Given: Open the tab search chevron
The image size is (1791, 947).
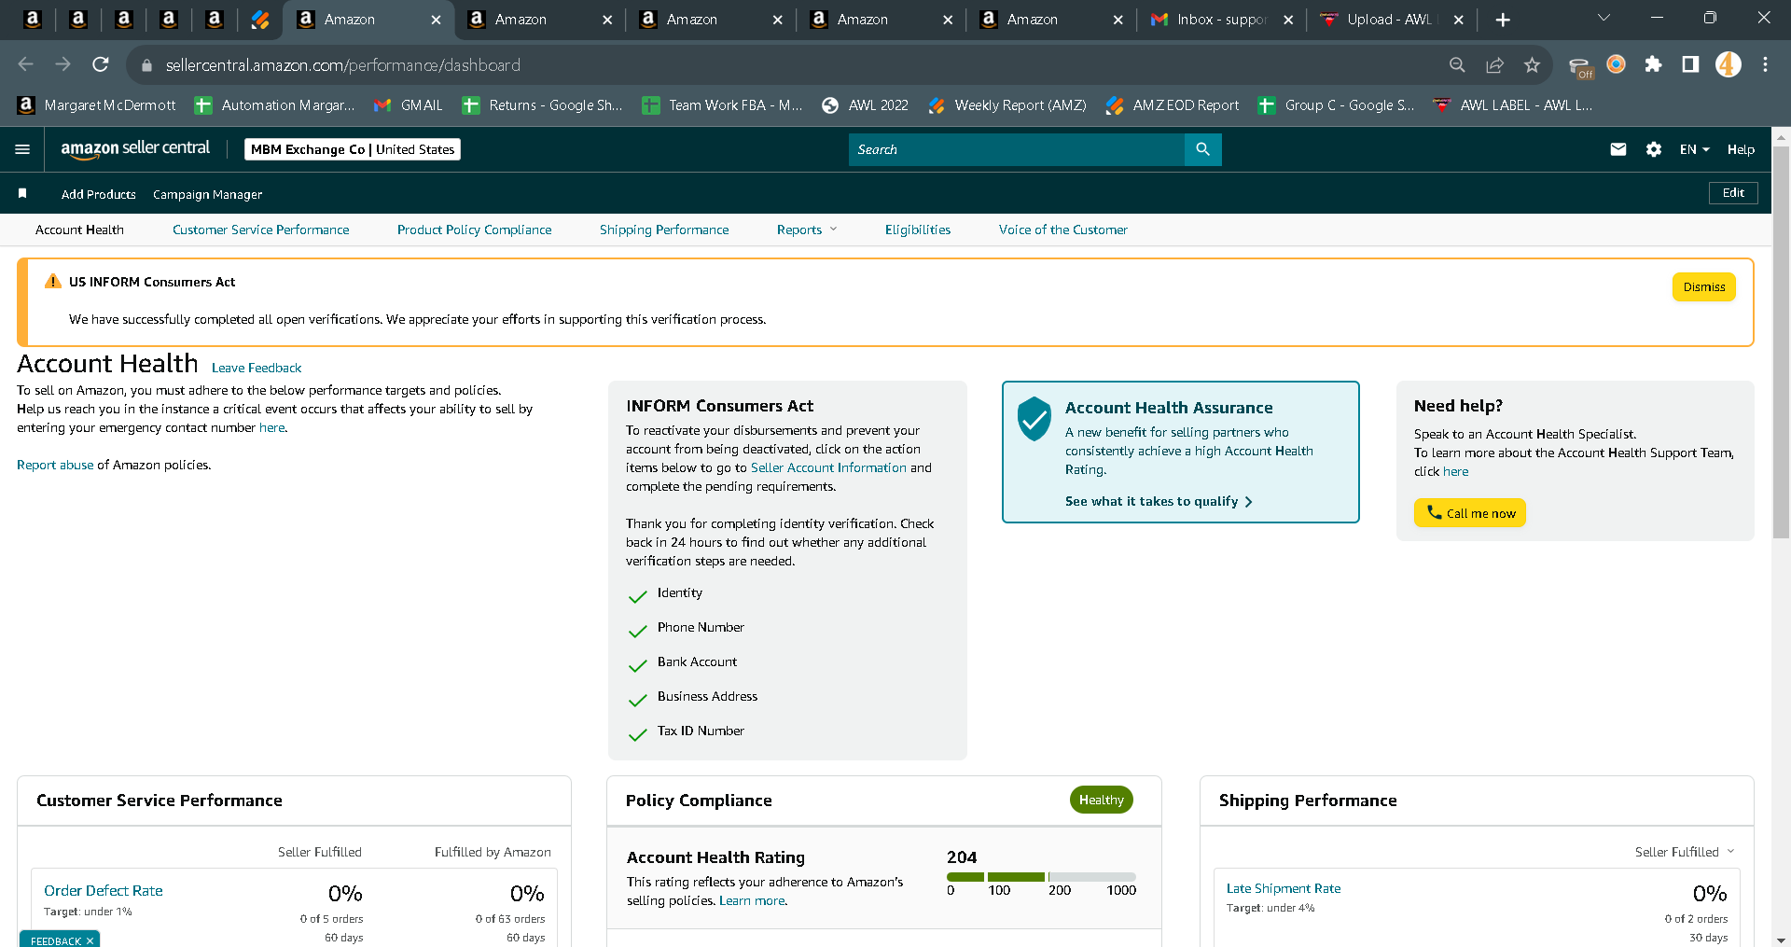Looking at the screenshot, I should [x=1604, y=18].
